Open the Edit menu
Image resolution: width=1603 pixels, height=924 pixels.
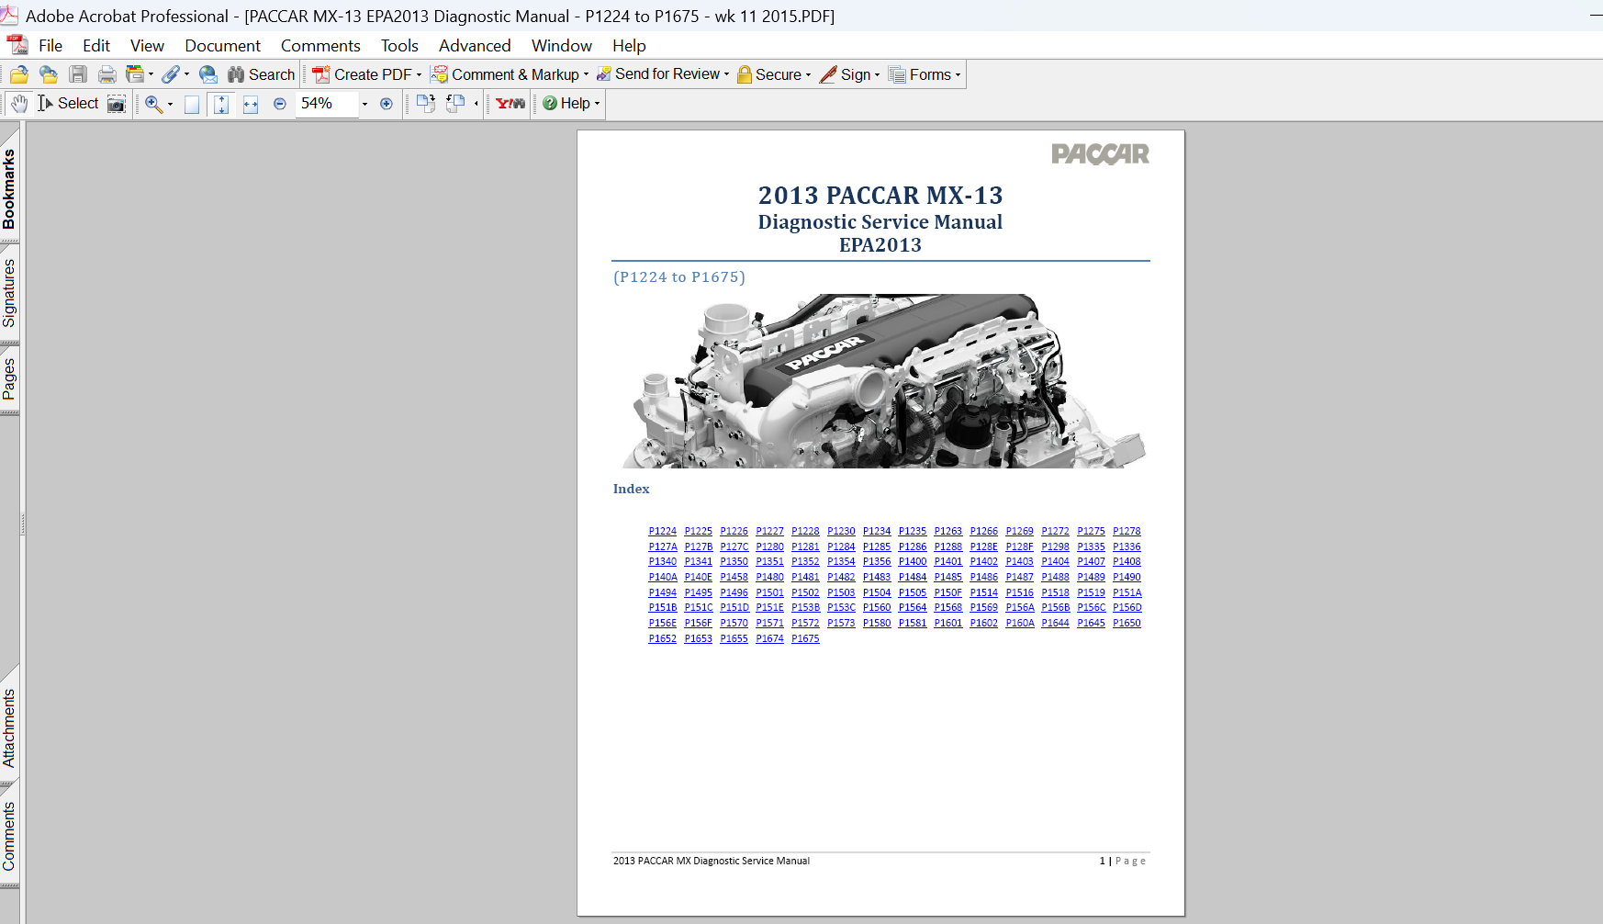click(x=96, y=46)
